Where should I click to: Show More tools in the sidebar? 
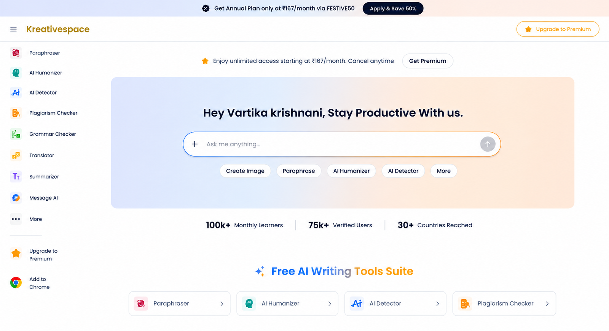35,219
